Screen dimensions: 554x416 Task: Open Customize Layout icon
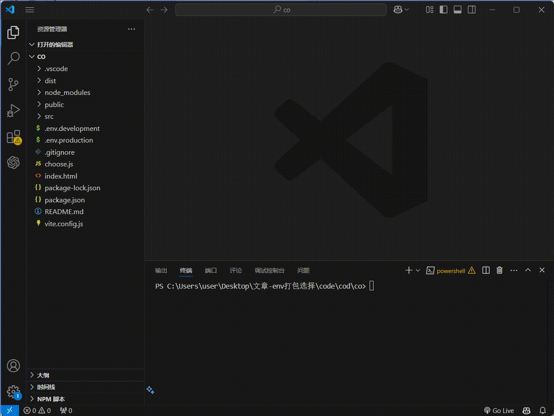[430, 10]
